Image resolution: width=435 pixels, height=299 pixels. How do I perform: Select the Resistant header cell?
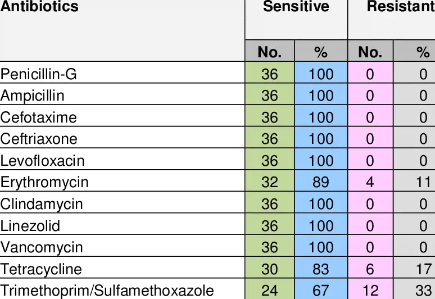click(400, 7)
